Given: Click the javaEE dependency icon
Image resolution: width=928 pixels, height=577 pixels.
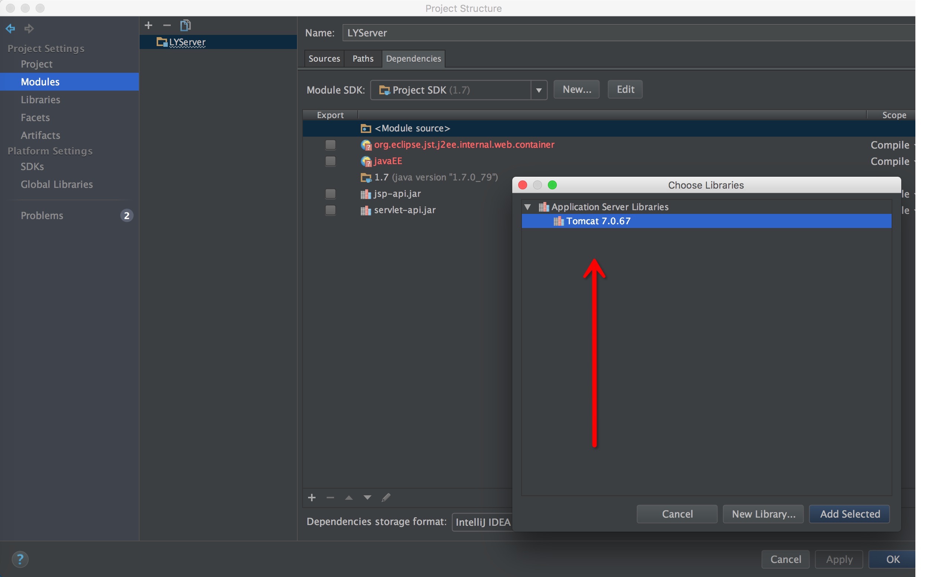Looking at the screenshot, I should point(365,160).
